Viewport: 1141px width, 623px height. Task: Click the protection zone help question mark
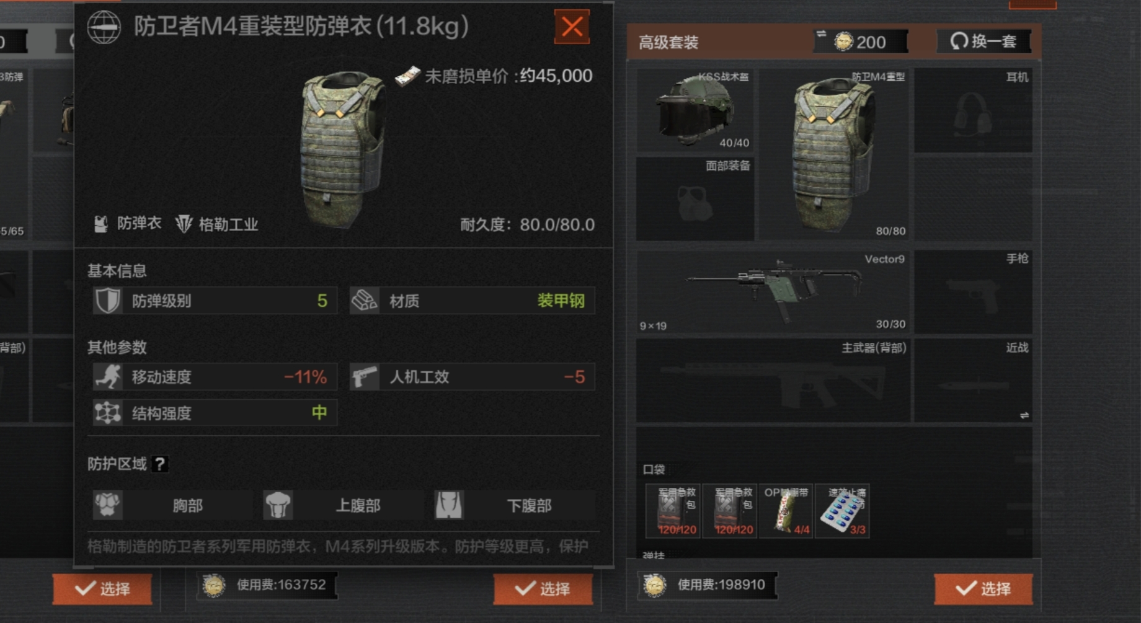[159, 464]
